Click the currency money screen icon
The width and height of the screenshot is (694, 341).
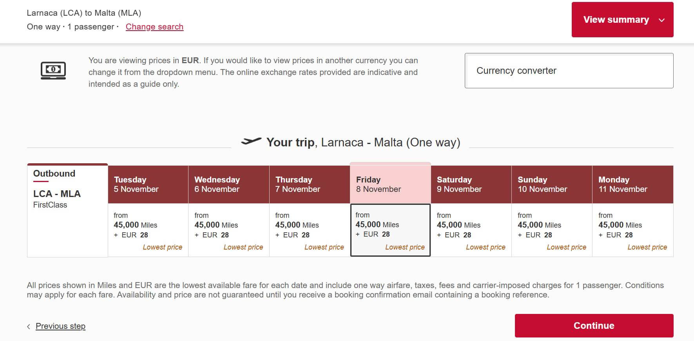point(53,71)
